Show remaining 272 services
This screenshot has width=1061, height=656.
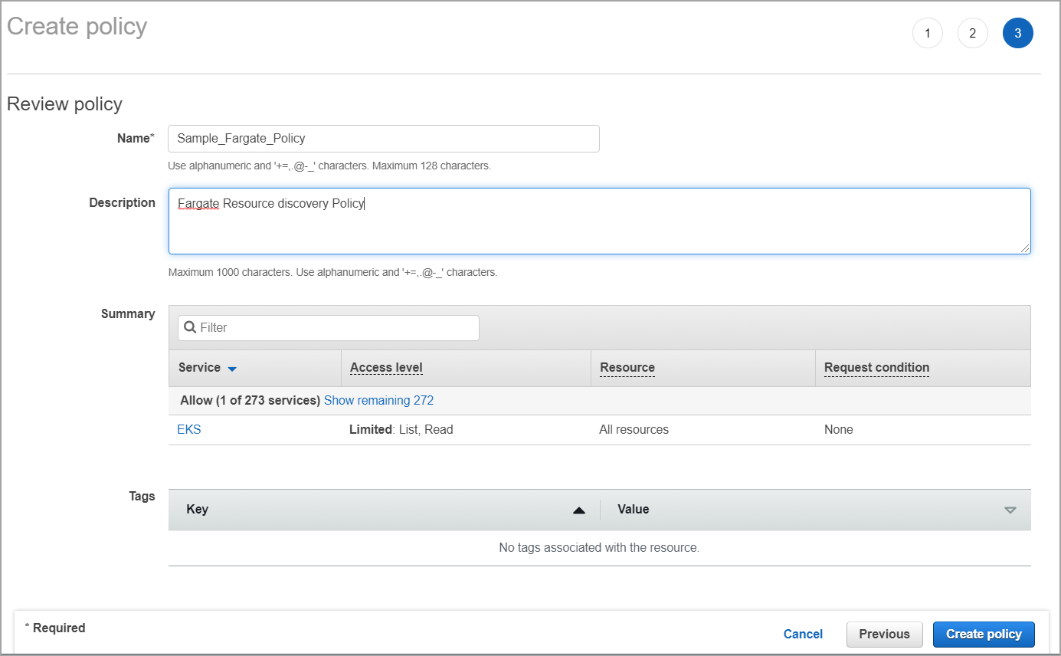(x=378, y=400)
